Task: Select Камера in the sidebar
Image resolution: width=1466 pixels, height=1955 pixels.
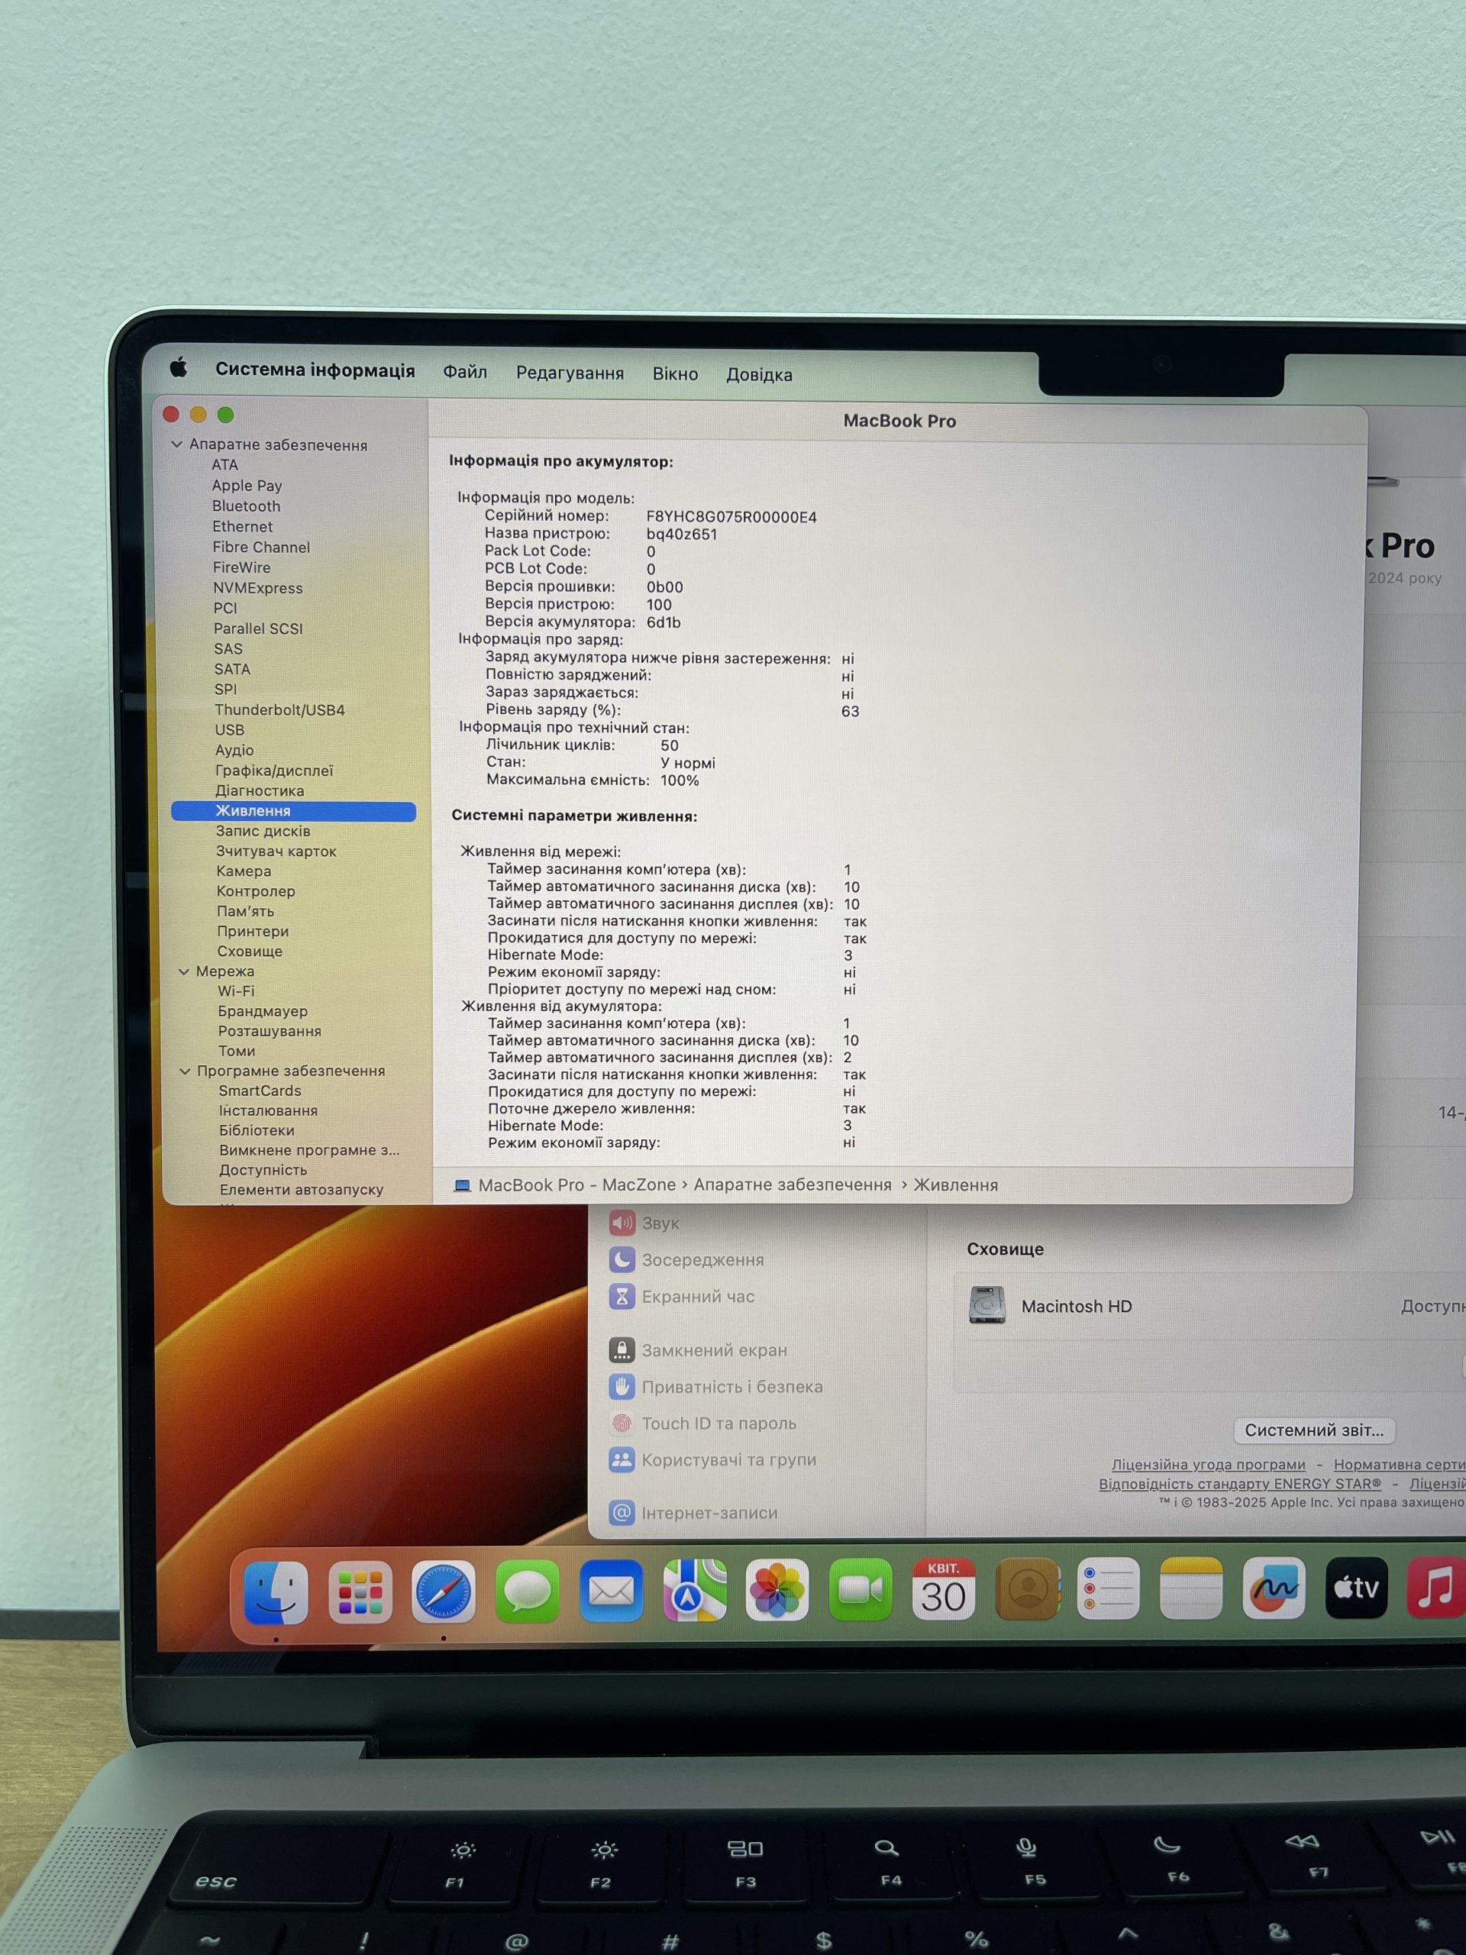Action: pyautogui.click(x=243, y=871)
